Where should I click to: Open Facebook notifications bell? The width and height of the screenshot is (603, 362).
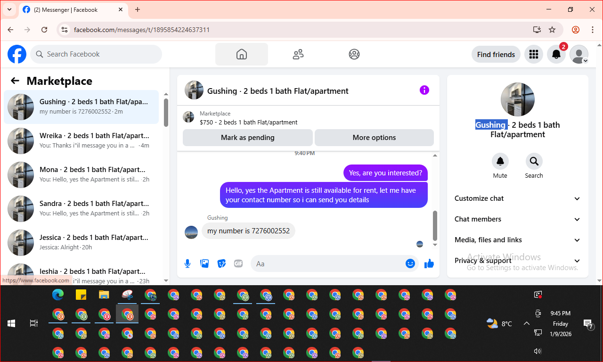tap(556, 54)
